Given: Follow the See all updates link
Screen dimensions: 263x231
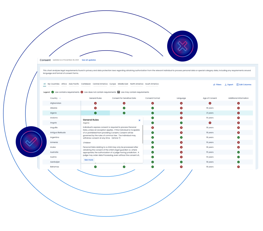Looking at the screenshot, I should [89, 60].
